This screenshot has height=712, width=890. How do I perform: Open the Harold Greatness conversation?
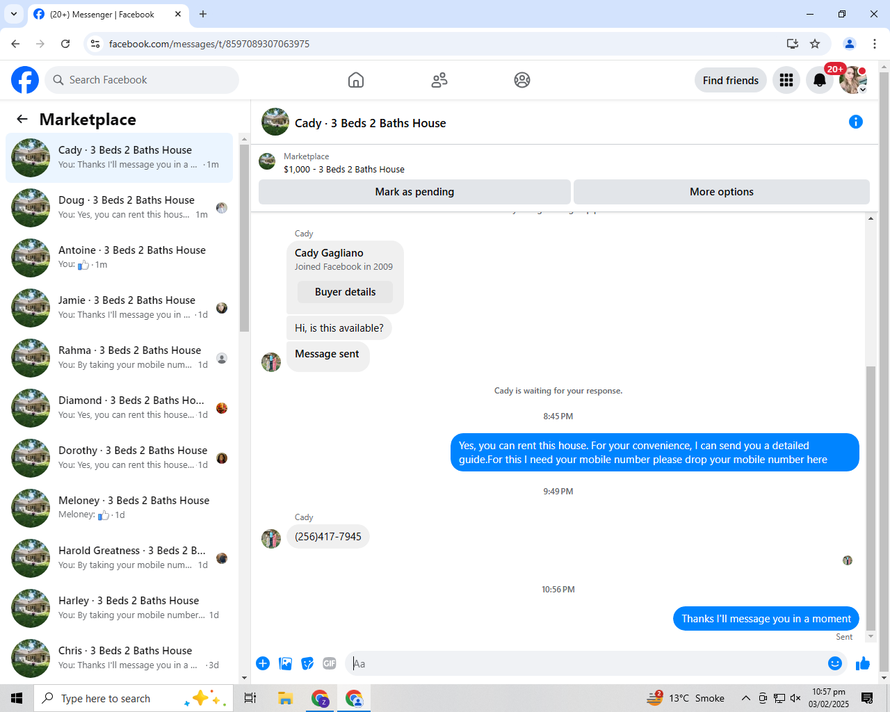pyautogui.click(x=120, y=558)
